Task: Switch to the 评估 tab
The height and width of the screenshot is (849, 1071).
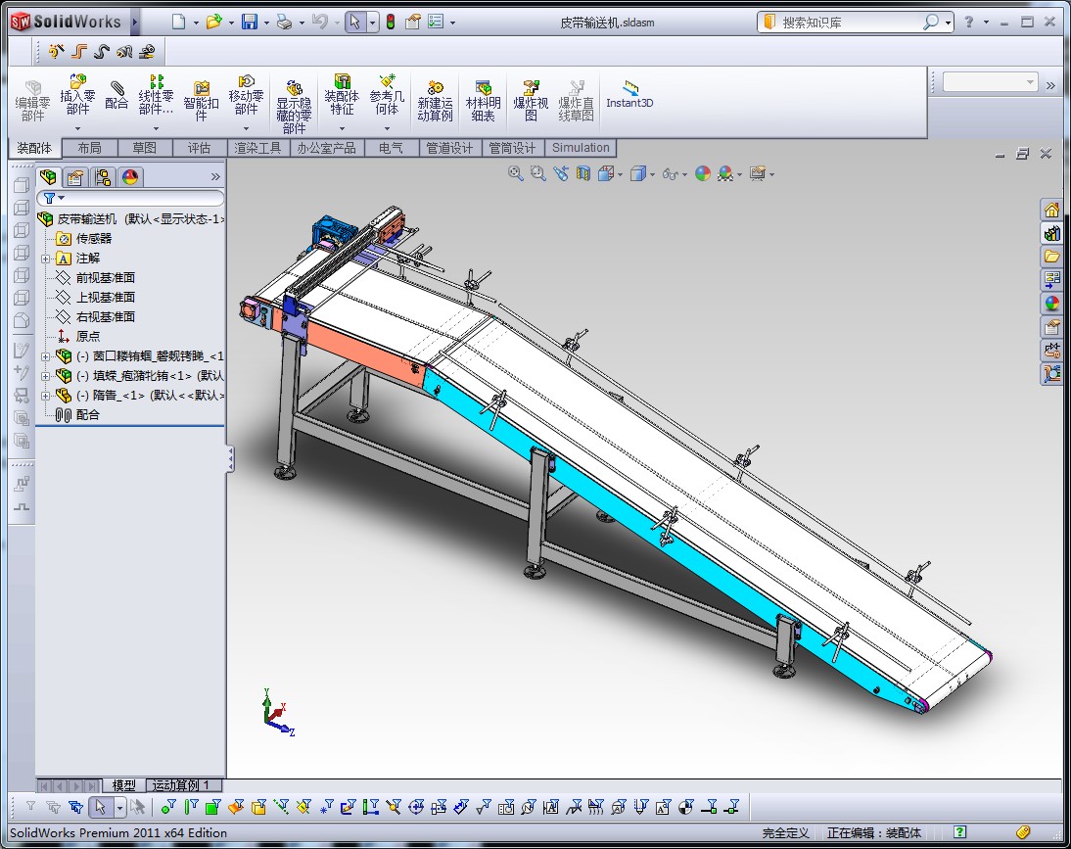Action: (199, 148)
